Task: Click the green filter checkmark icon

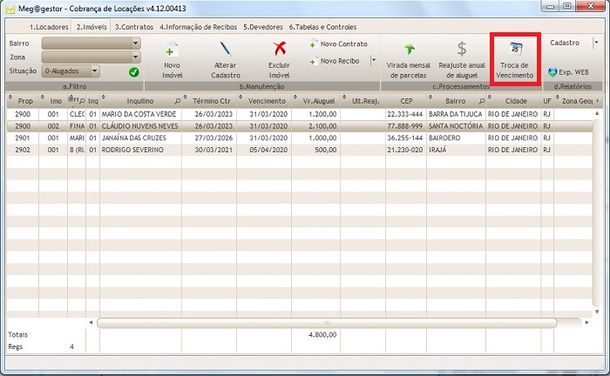Action: [x=133, y=71]
